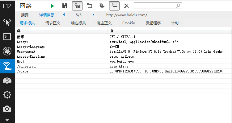Click the text/html accept value
The image size is (232, 123).
pos(144,42)
